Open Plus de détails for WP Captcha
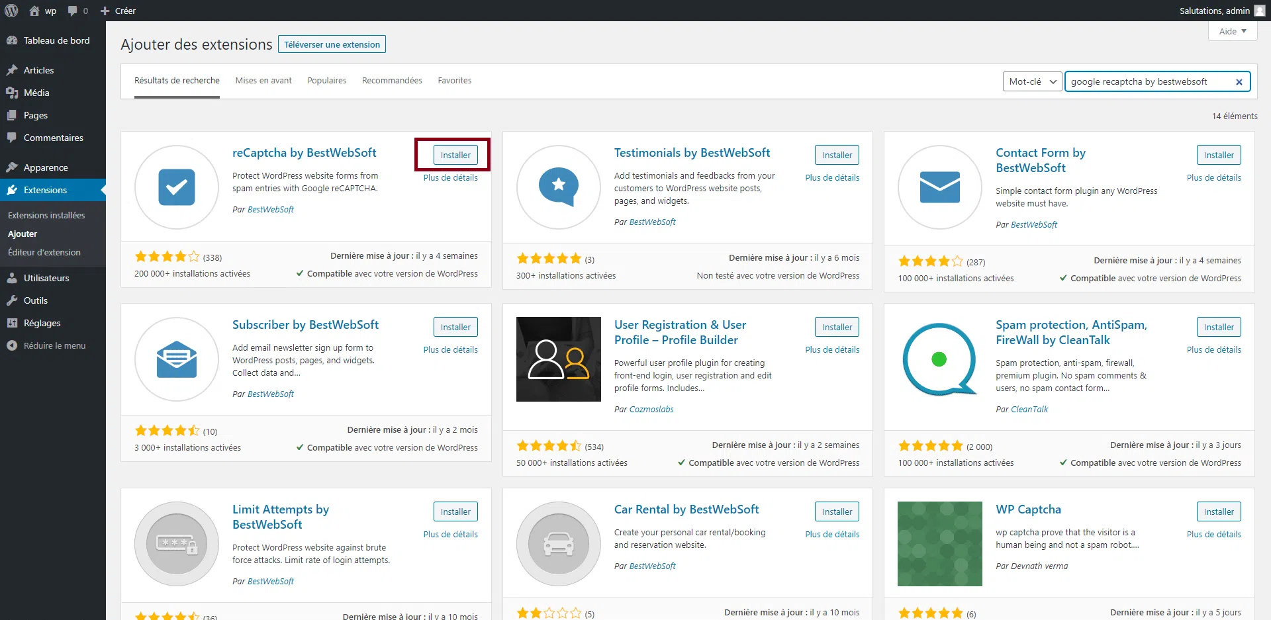This screenshot has width=1271, height=620. tap(1214, 535)
